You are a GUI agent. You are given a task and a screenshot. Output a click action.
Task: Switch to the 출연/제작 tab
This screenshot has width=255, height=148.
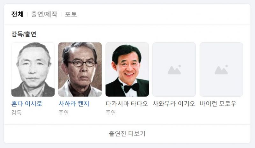44,14
